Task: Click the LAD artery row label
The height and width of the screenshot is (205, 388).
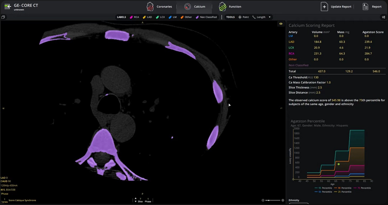Action: pos(291,42)
